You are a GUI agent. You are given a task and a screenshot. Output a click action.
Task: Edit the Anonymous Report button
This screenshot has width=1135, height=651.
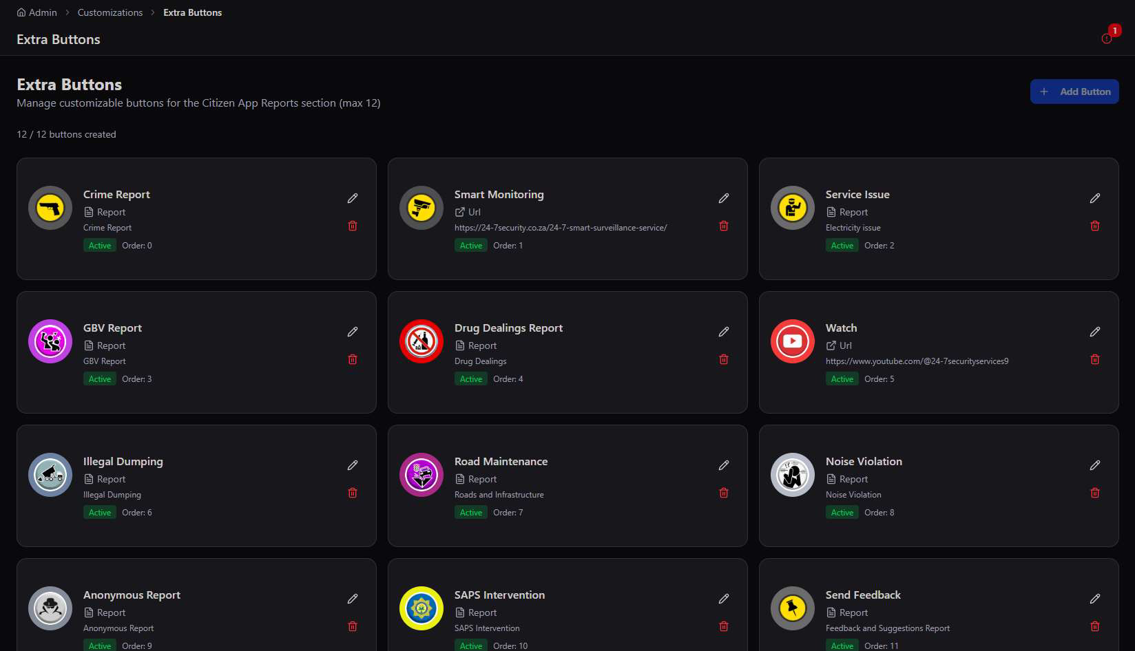[353, 599]
